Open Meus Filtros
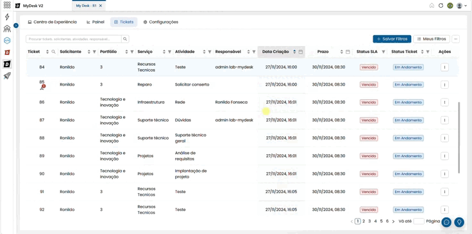The image size is (472, 234). pyautogui.click(x=432, y=39)
